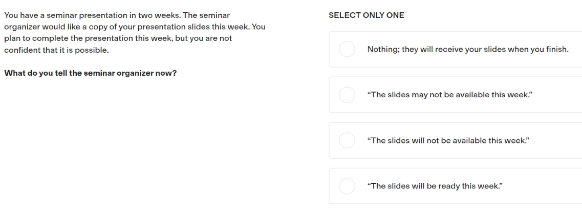Pick the "slides will be ready this week" radio circle
582x214 pixels.
click(347, 186)
